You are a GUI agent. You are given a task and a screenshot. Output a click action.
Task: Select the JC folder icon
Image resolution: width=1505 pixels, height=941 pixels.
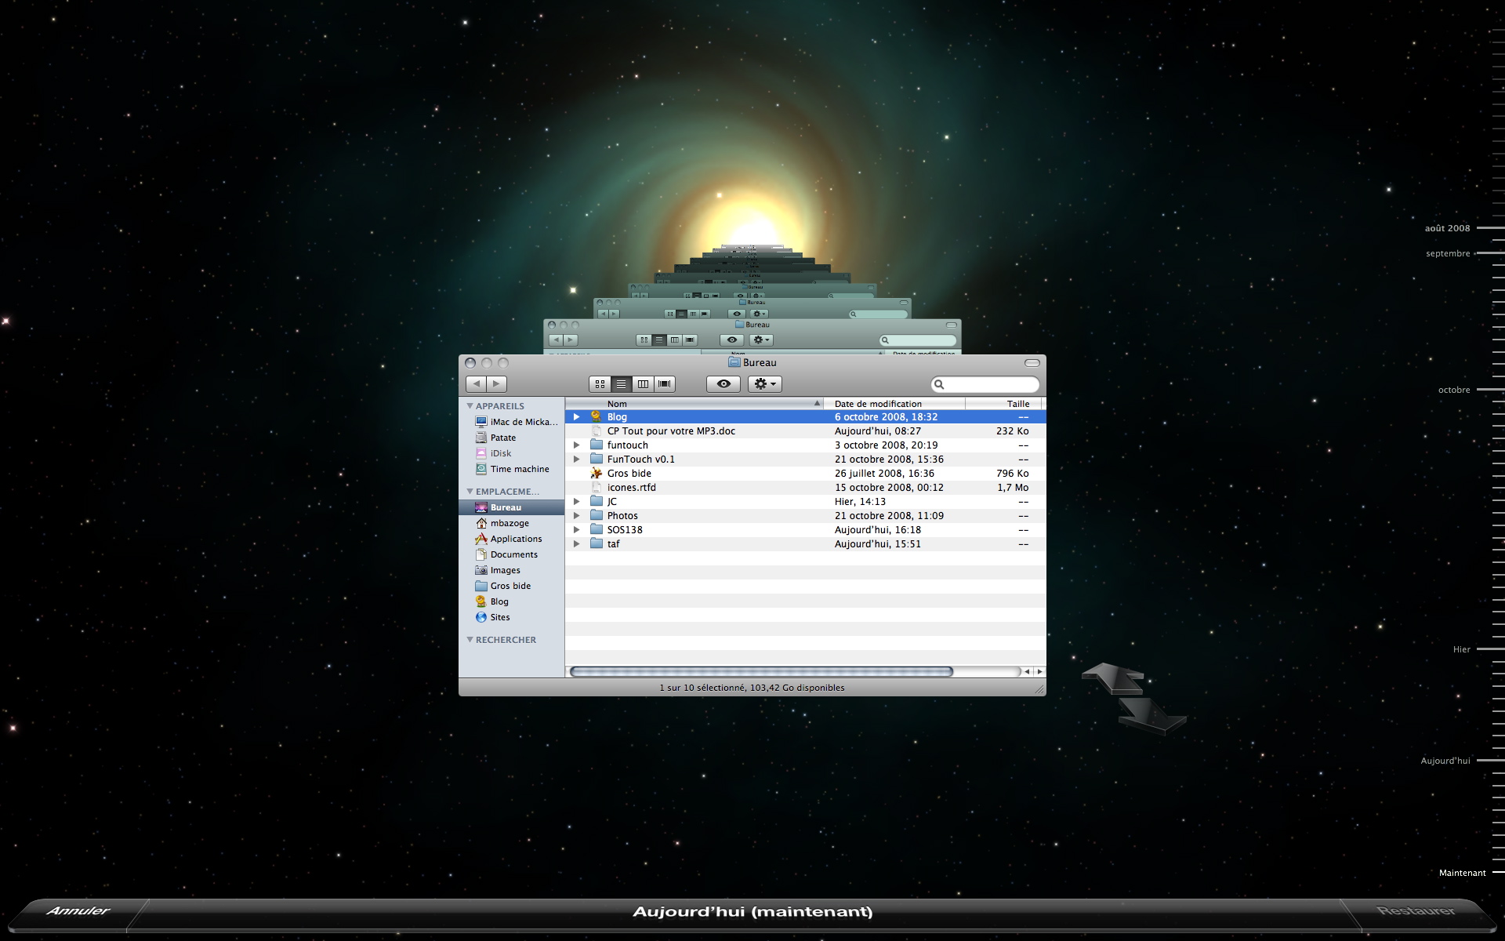[x=597, y=502]
